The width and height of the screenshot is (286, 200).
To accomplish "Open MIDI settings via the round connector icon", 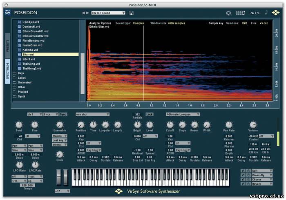I will 228,13.
